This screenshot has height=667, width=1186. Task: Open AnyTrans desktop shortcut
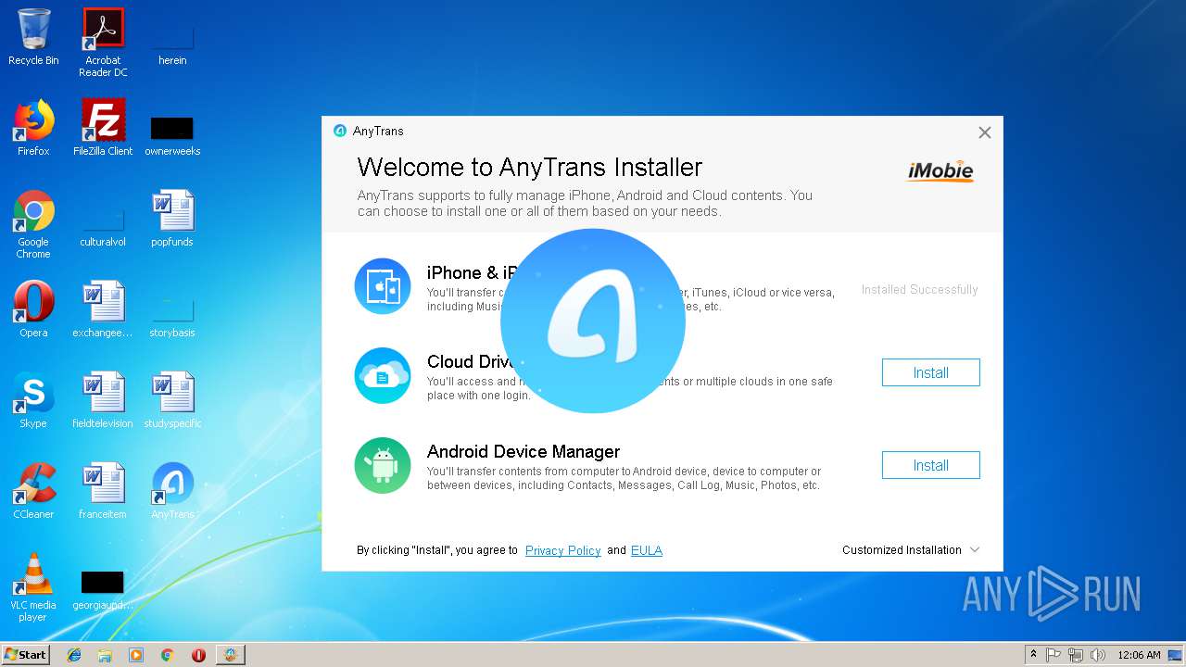click(172, 491)
